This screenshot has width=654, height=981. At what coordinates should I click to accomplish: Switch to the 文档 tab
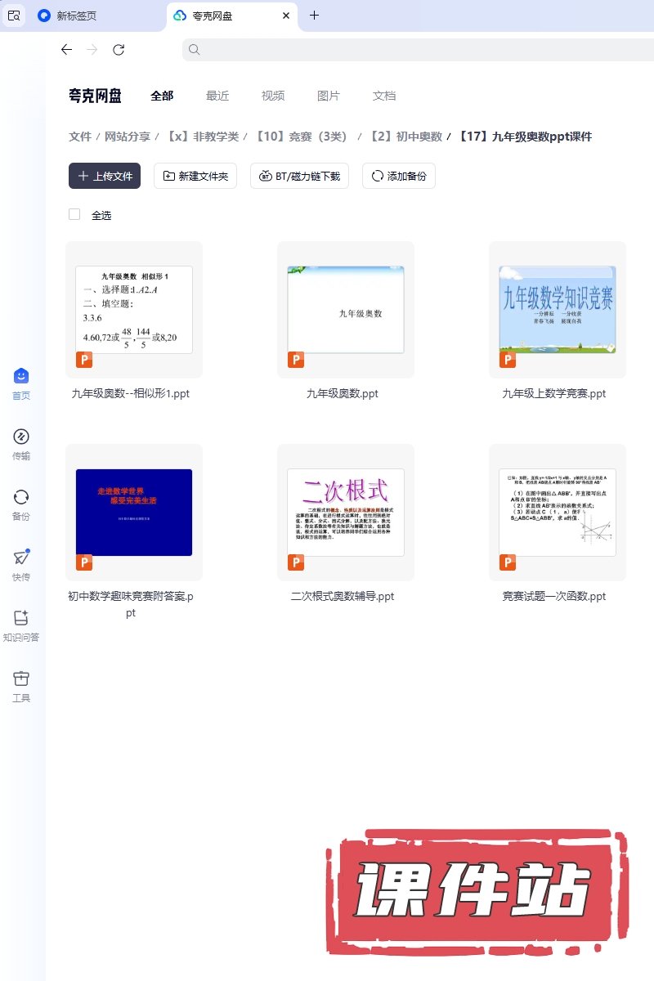pos(384,96)
